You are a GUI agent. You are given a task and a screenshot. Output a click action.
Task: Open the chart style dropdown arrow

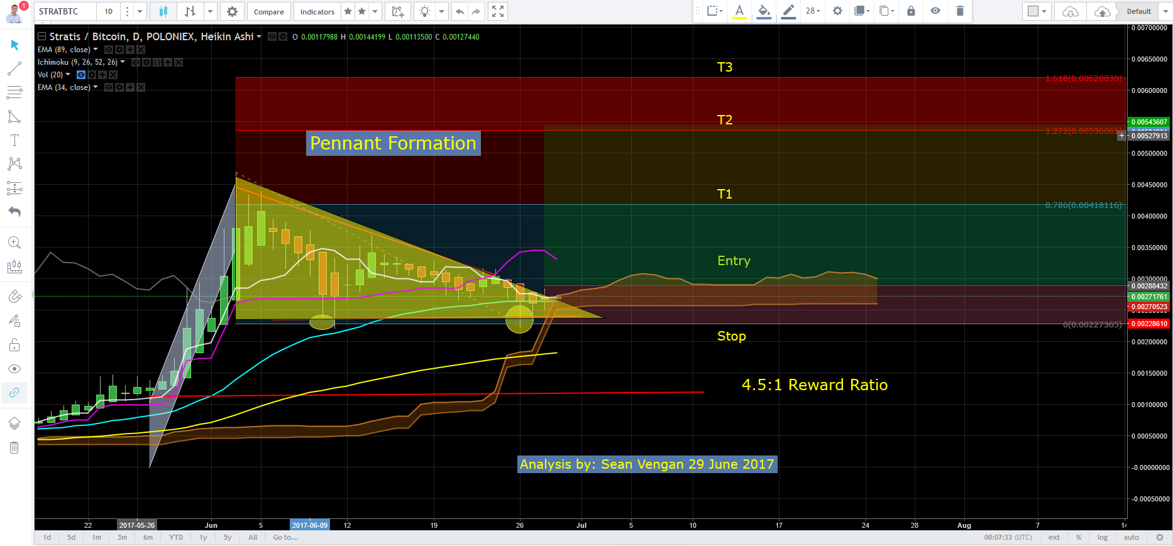pyautogui.click(x=211, y=11)
